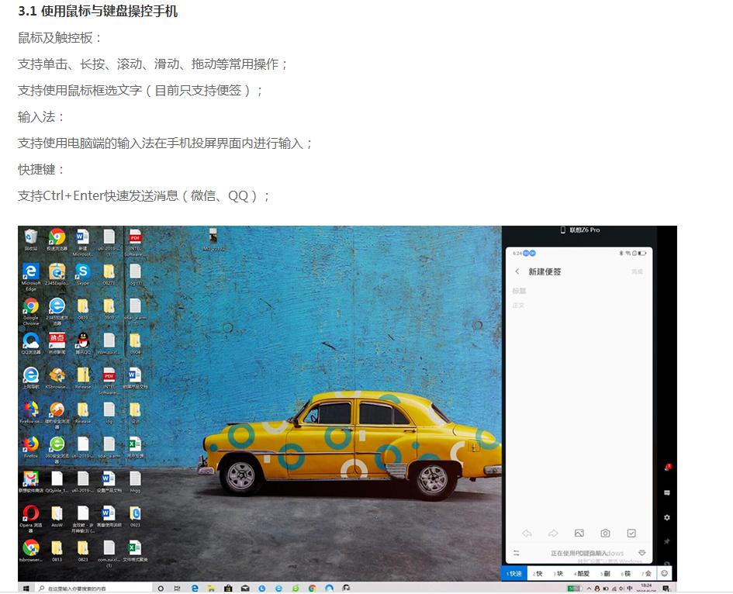Pin the mirroring window on top
This screenshot has width=733, height=594.
[667, 537]
